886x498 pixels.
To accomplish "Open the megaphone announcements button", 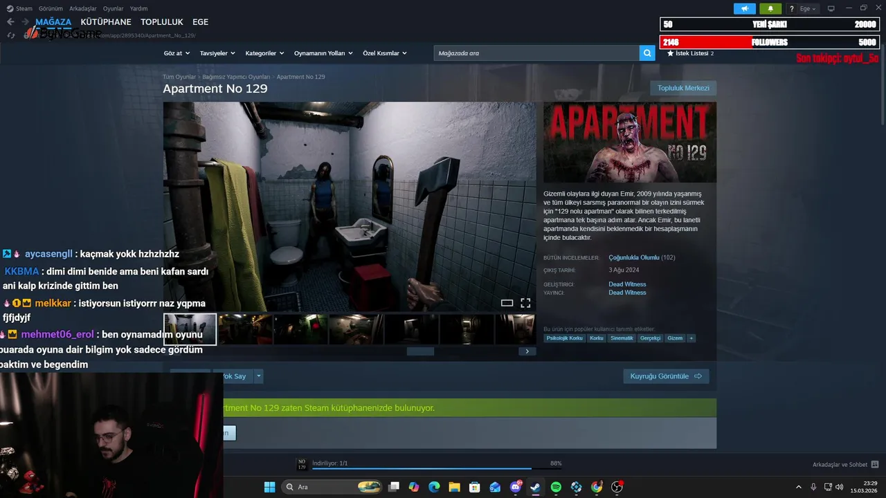I will [745, 8].
